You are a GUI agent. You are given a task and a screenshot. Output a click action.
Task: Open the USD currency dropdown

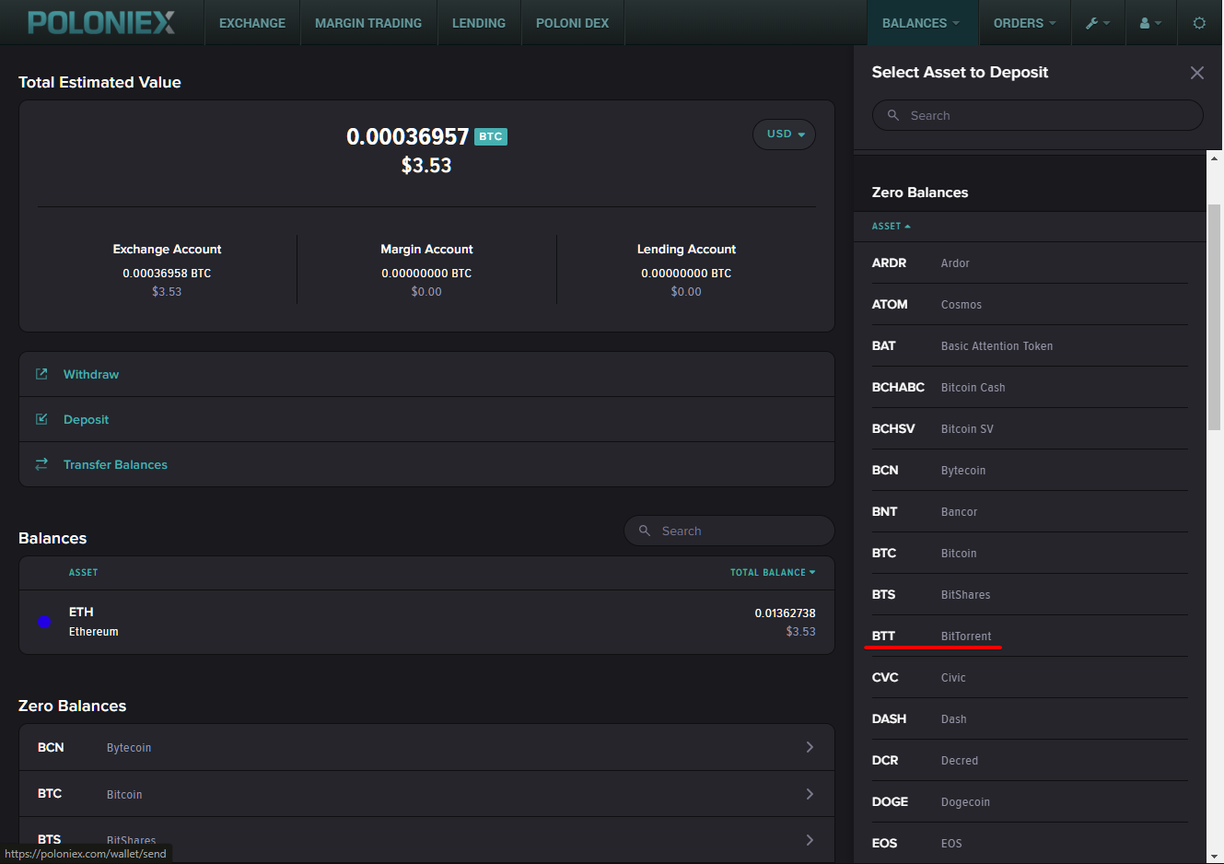click(785, 134)
